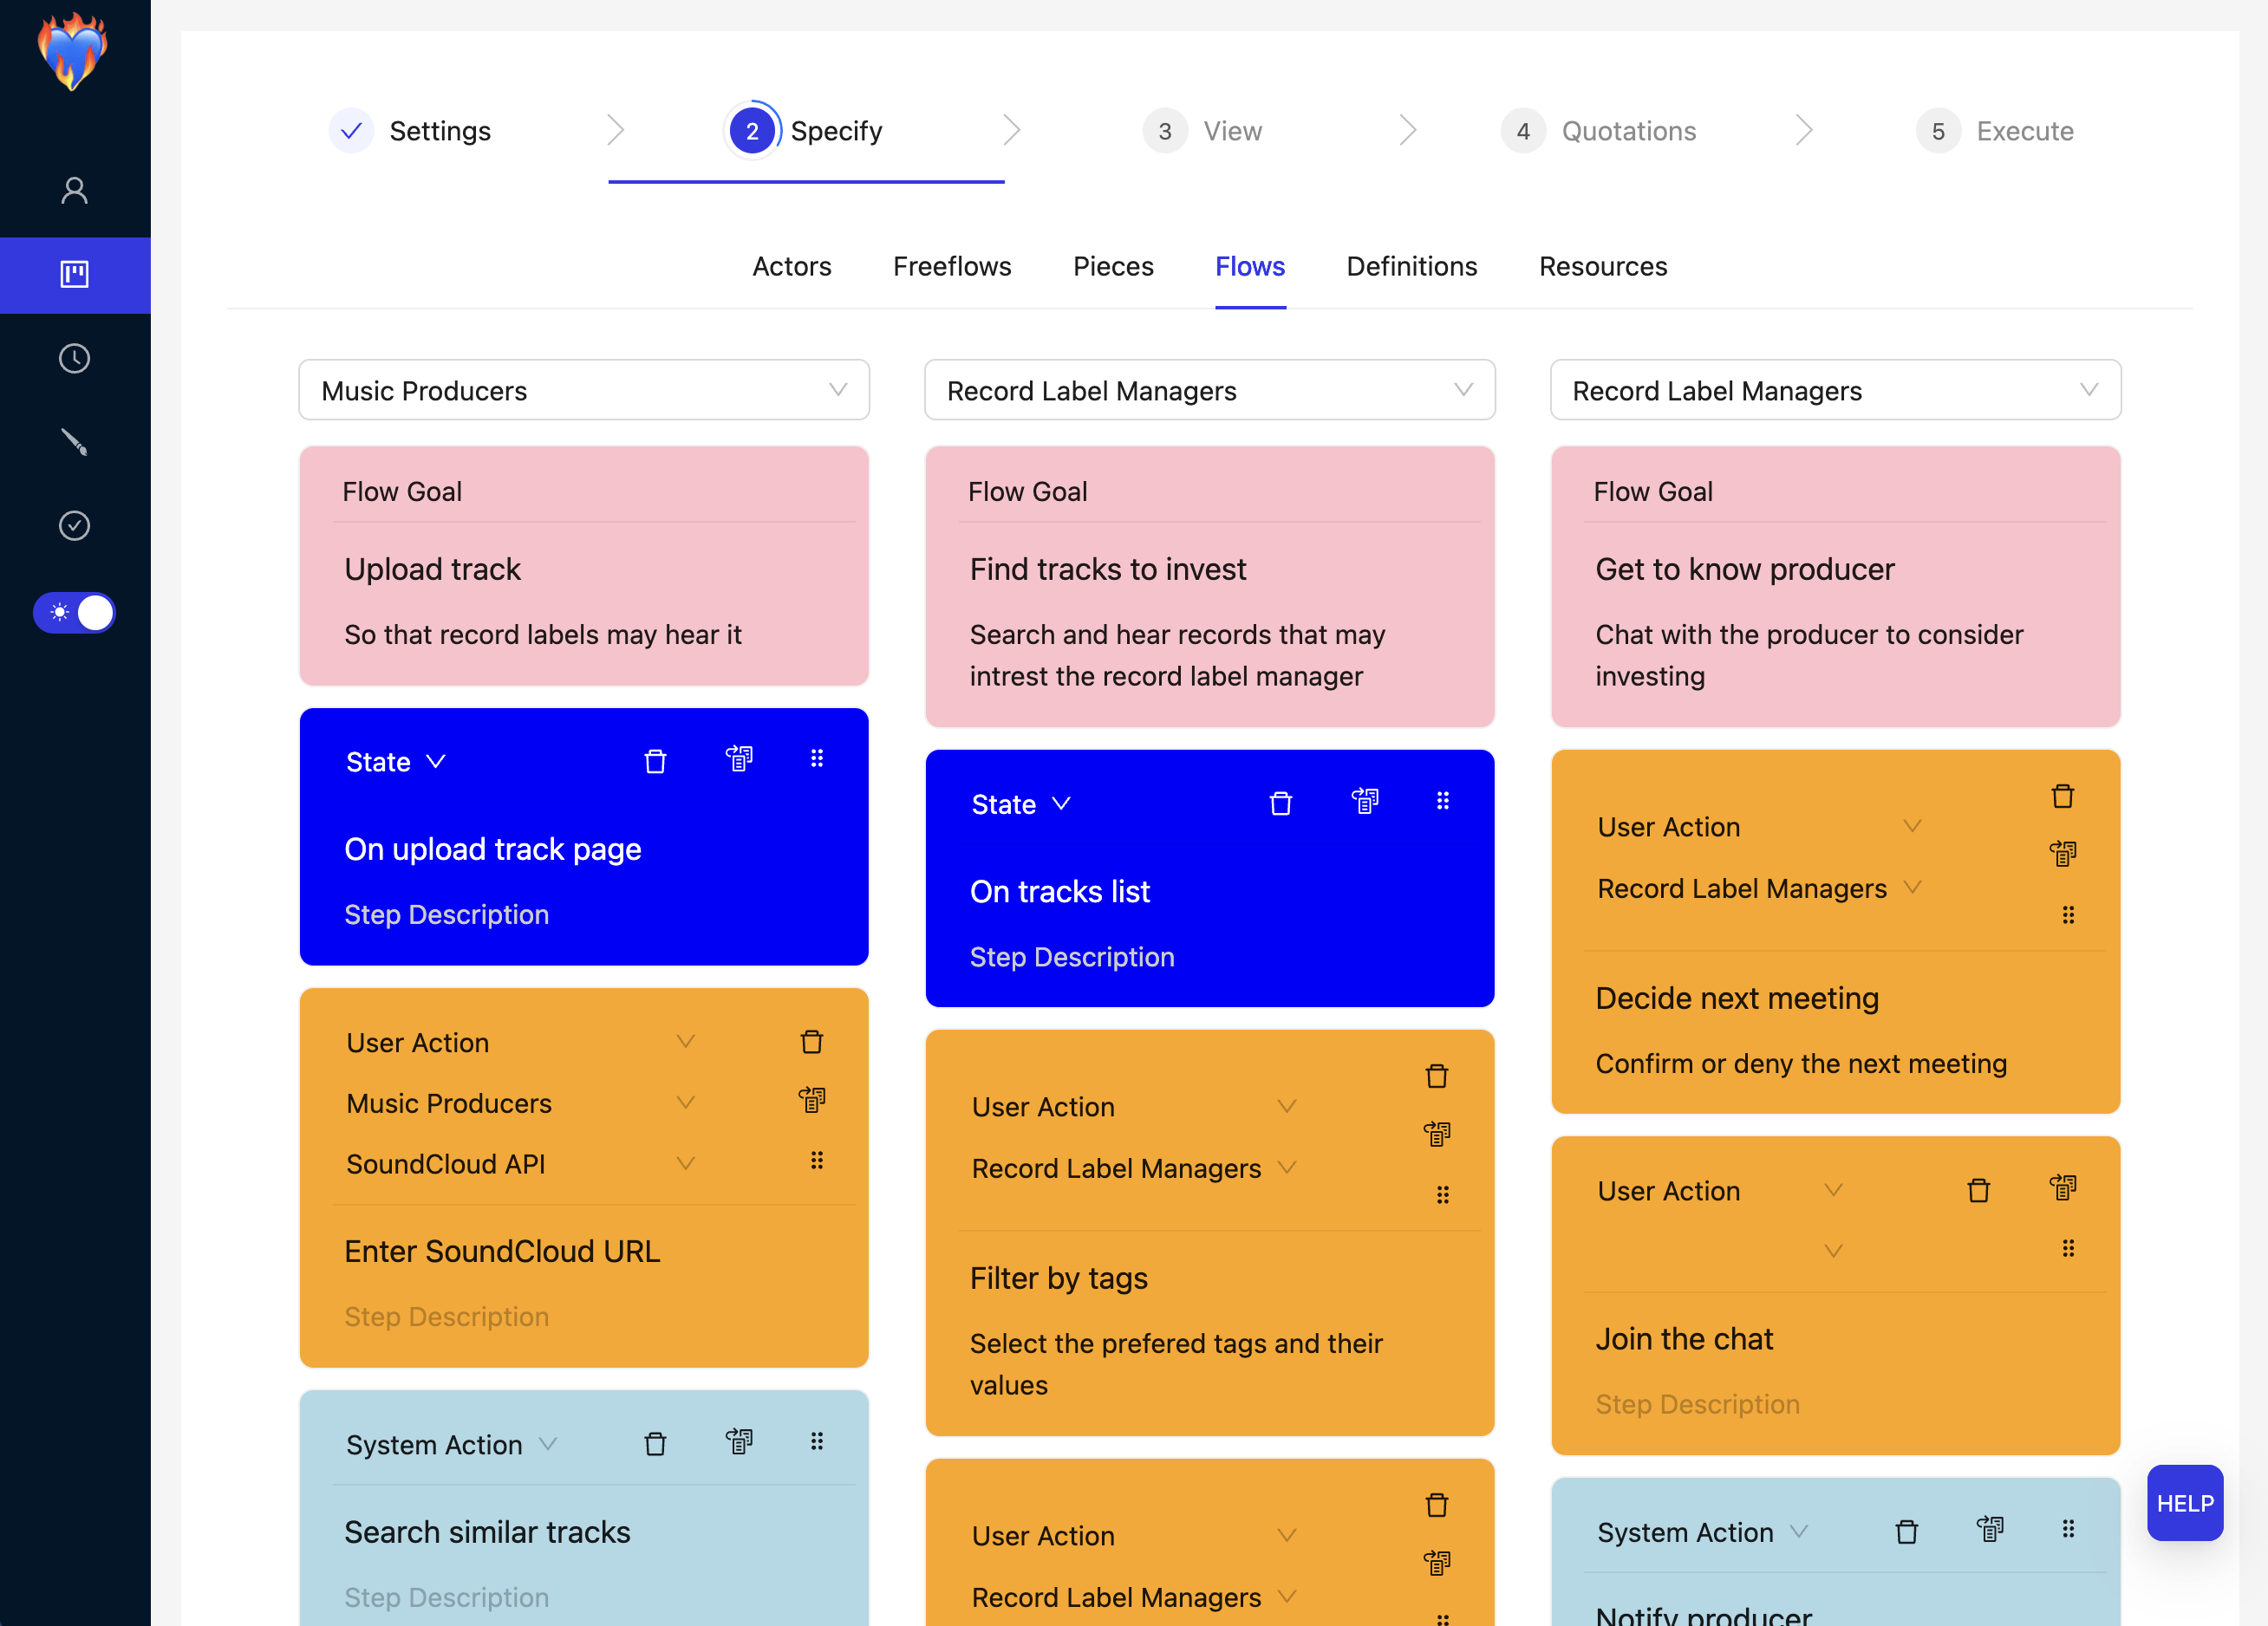Viewport: 2268px width, 1626px height.
Task: Delete the 'Enter SoundCloud URL' card
Action: click(812, 1042)
